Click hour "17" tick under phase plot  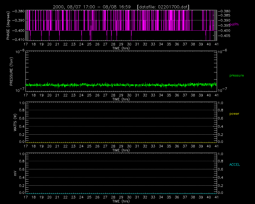tap(26, 44)
